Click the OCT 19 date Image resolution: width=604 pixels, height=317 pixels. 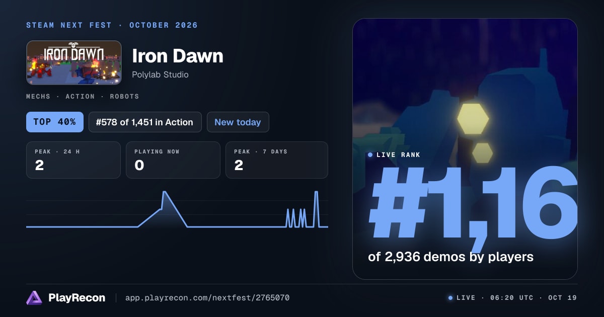click(x=562, y=298)
